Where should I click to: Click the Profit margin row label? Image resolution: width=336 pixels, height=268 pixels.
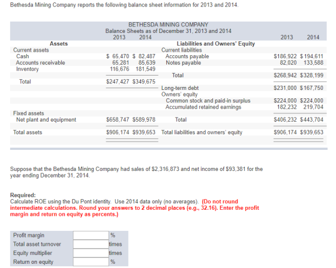tap(29, 235)
